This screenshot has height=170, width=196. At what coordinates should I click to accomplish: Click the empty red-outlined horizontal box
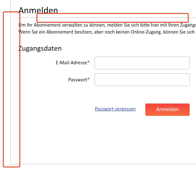pos(113,18)
